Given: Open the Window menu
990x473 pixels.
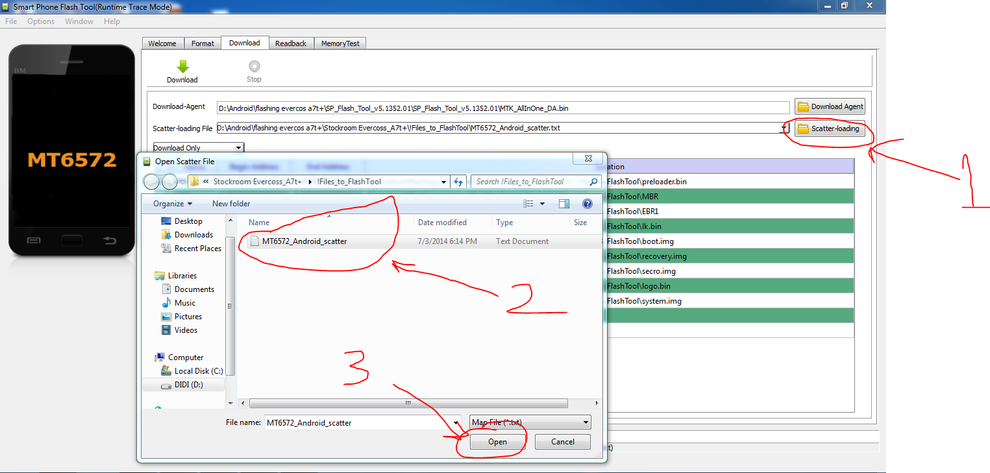Looking at the screenshot, I should [x=79, y=21].
